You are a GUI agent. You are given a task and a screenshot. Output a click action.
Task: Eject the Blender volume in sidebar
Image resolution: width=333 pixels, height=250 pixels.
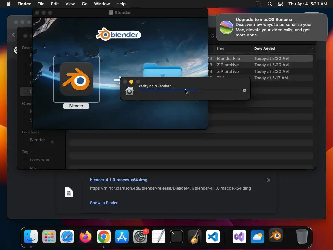pos(52,142)
